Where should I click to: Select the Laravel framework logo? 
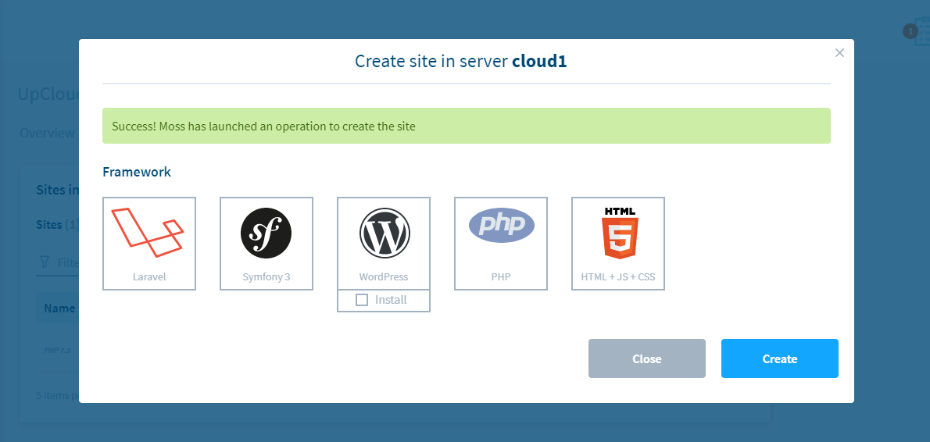point(148,233)
